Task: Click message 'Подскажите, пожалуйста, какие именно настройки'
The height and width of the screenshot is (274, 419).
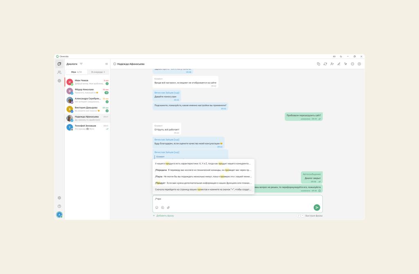Action: 190,106
